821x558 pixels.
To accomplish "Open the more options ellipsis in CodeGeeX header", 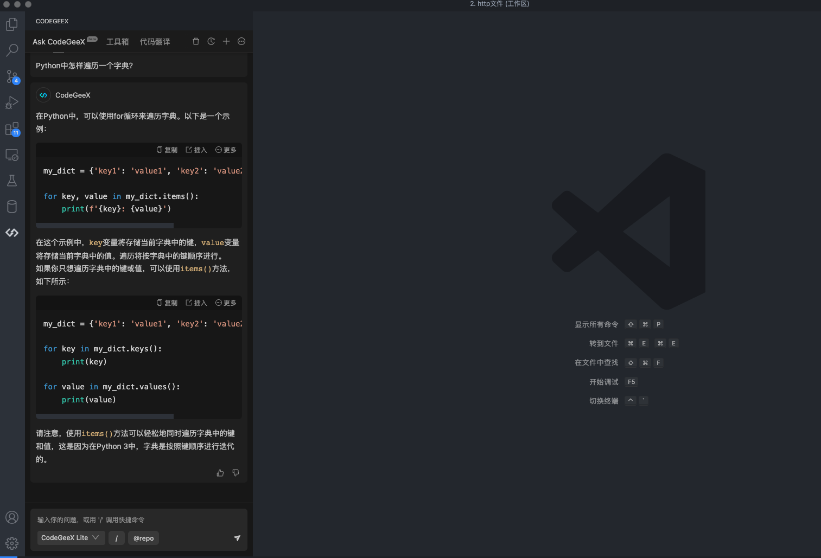I will 241,41.
